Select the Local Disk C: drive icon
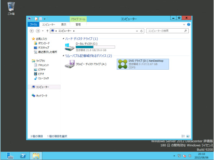Image resolution: width=214 pixels, height=160 pixels. pyautogui.click(x=69, y=47)
